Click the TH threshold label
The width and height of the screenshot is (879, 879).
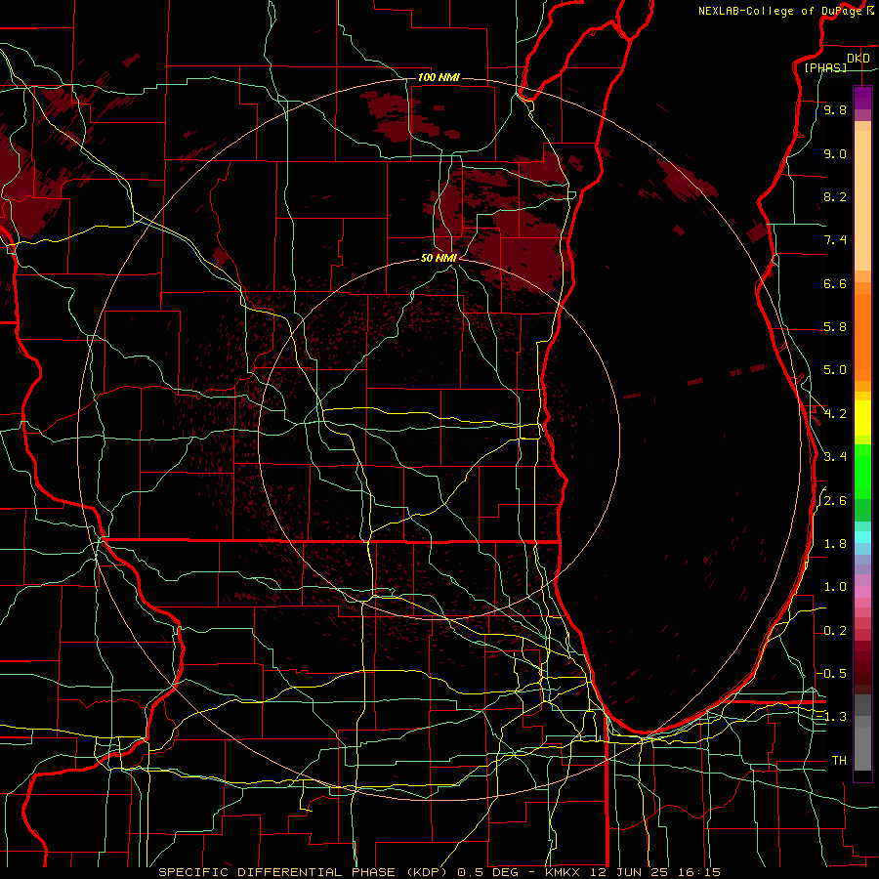click(x=839, y=761)
